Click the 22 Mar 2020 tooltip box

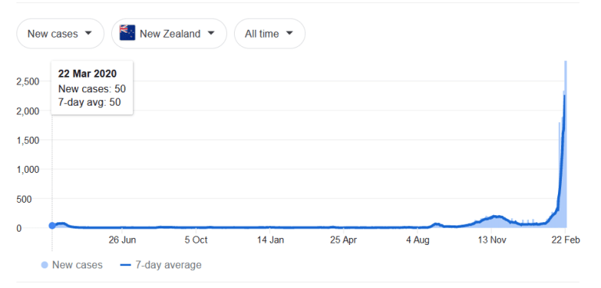click(92, 88)
